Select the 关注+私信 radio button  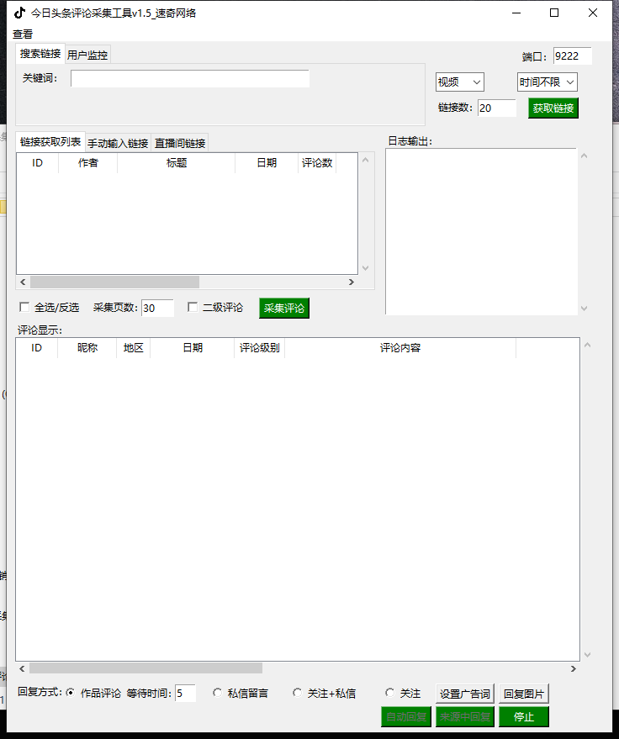297,694
